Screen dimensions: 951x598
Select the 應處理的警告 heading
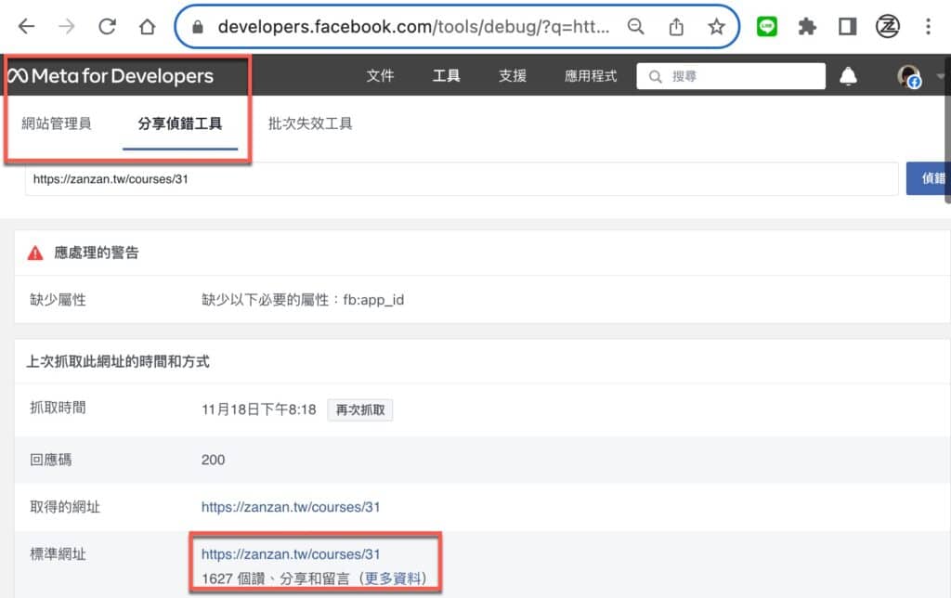coord(97,253)
